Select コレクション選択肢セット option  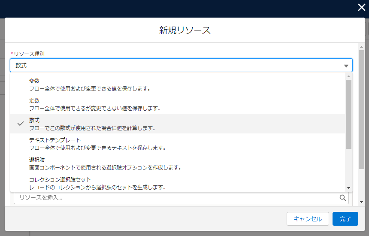(178, 183)
